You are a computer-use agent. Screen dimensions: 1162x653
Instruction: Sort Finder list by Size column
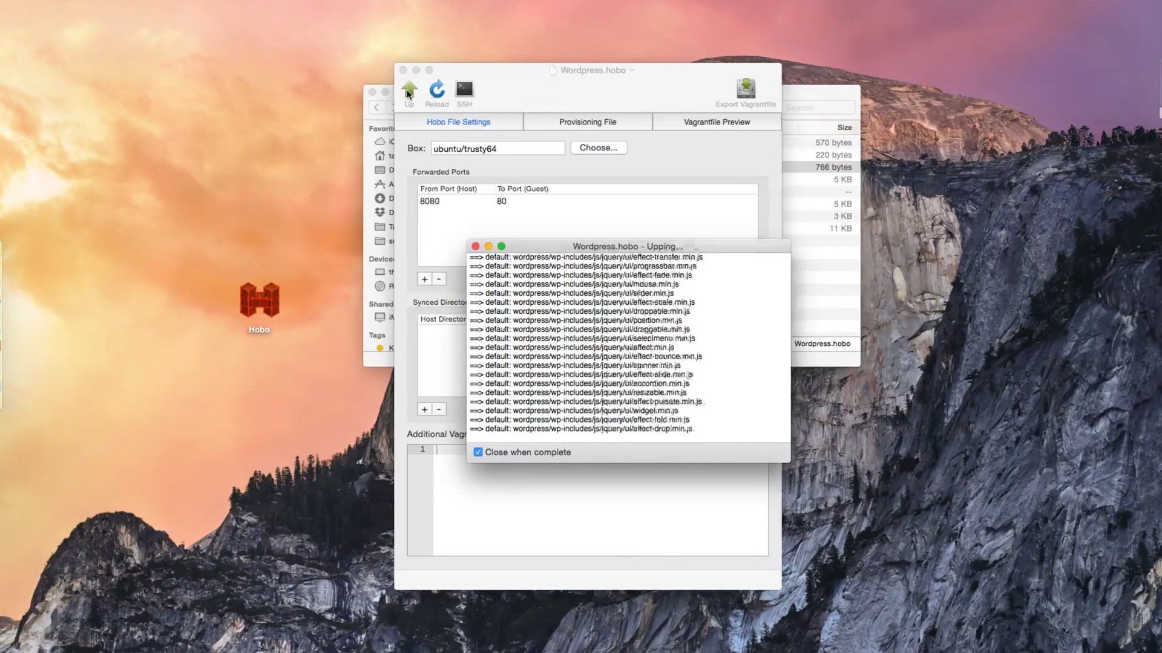[844, 128]
